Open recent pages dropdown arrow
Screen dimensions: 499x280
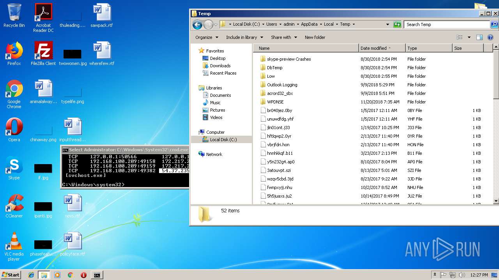click(216, 24)
